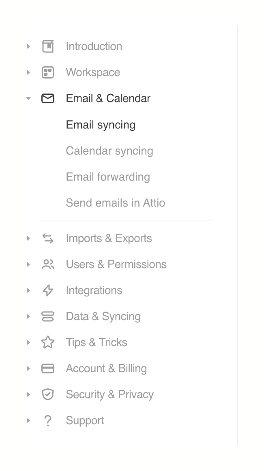Click the Account & Billing card icon

tap(48, 368)
